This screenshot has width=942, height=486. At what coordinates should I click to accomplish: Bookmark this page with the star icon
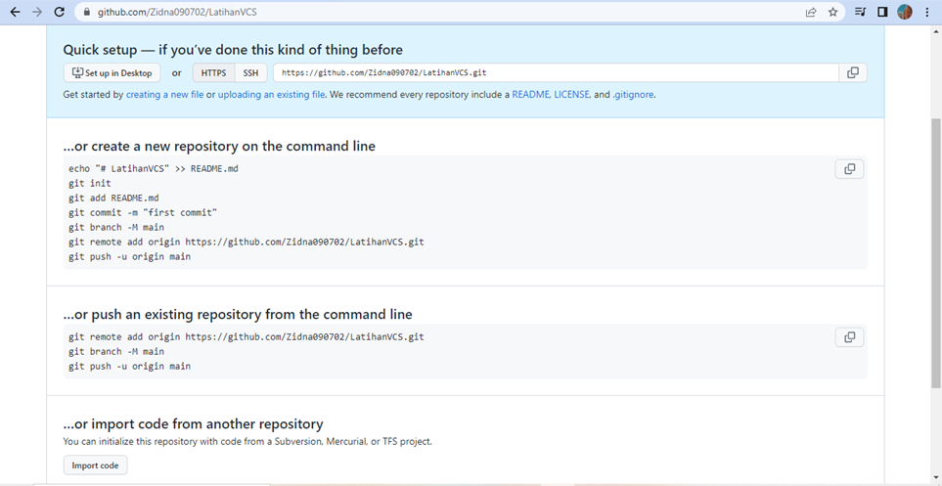pos(832,12)
